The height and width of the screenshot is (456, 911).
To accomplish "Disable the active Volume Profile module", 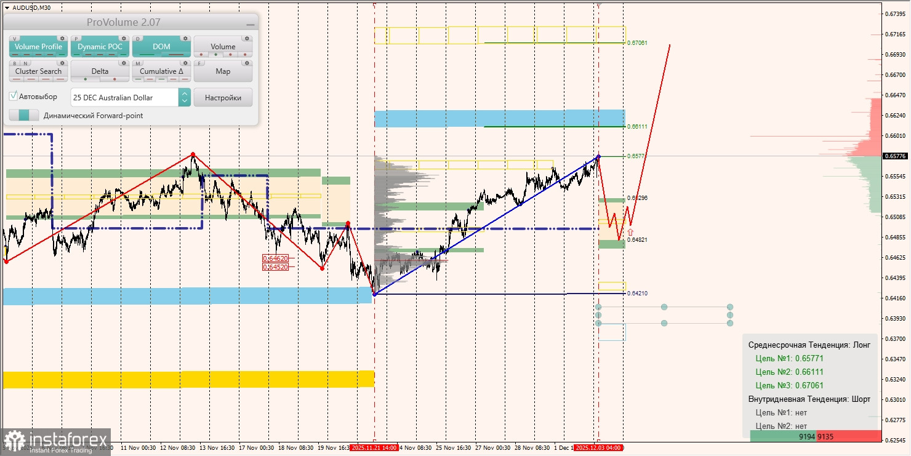I will (38, 47).
